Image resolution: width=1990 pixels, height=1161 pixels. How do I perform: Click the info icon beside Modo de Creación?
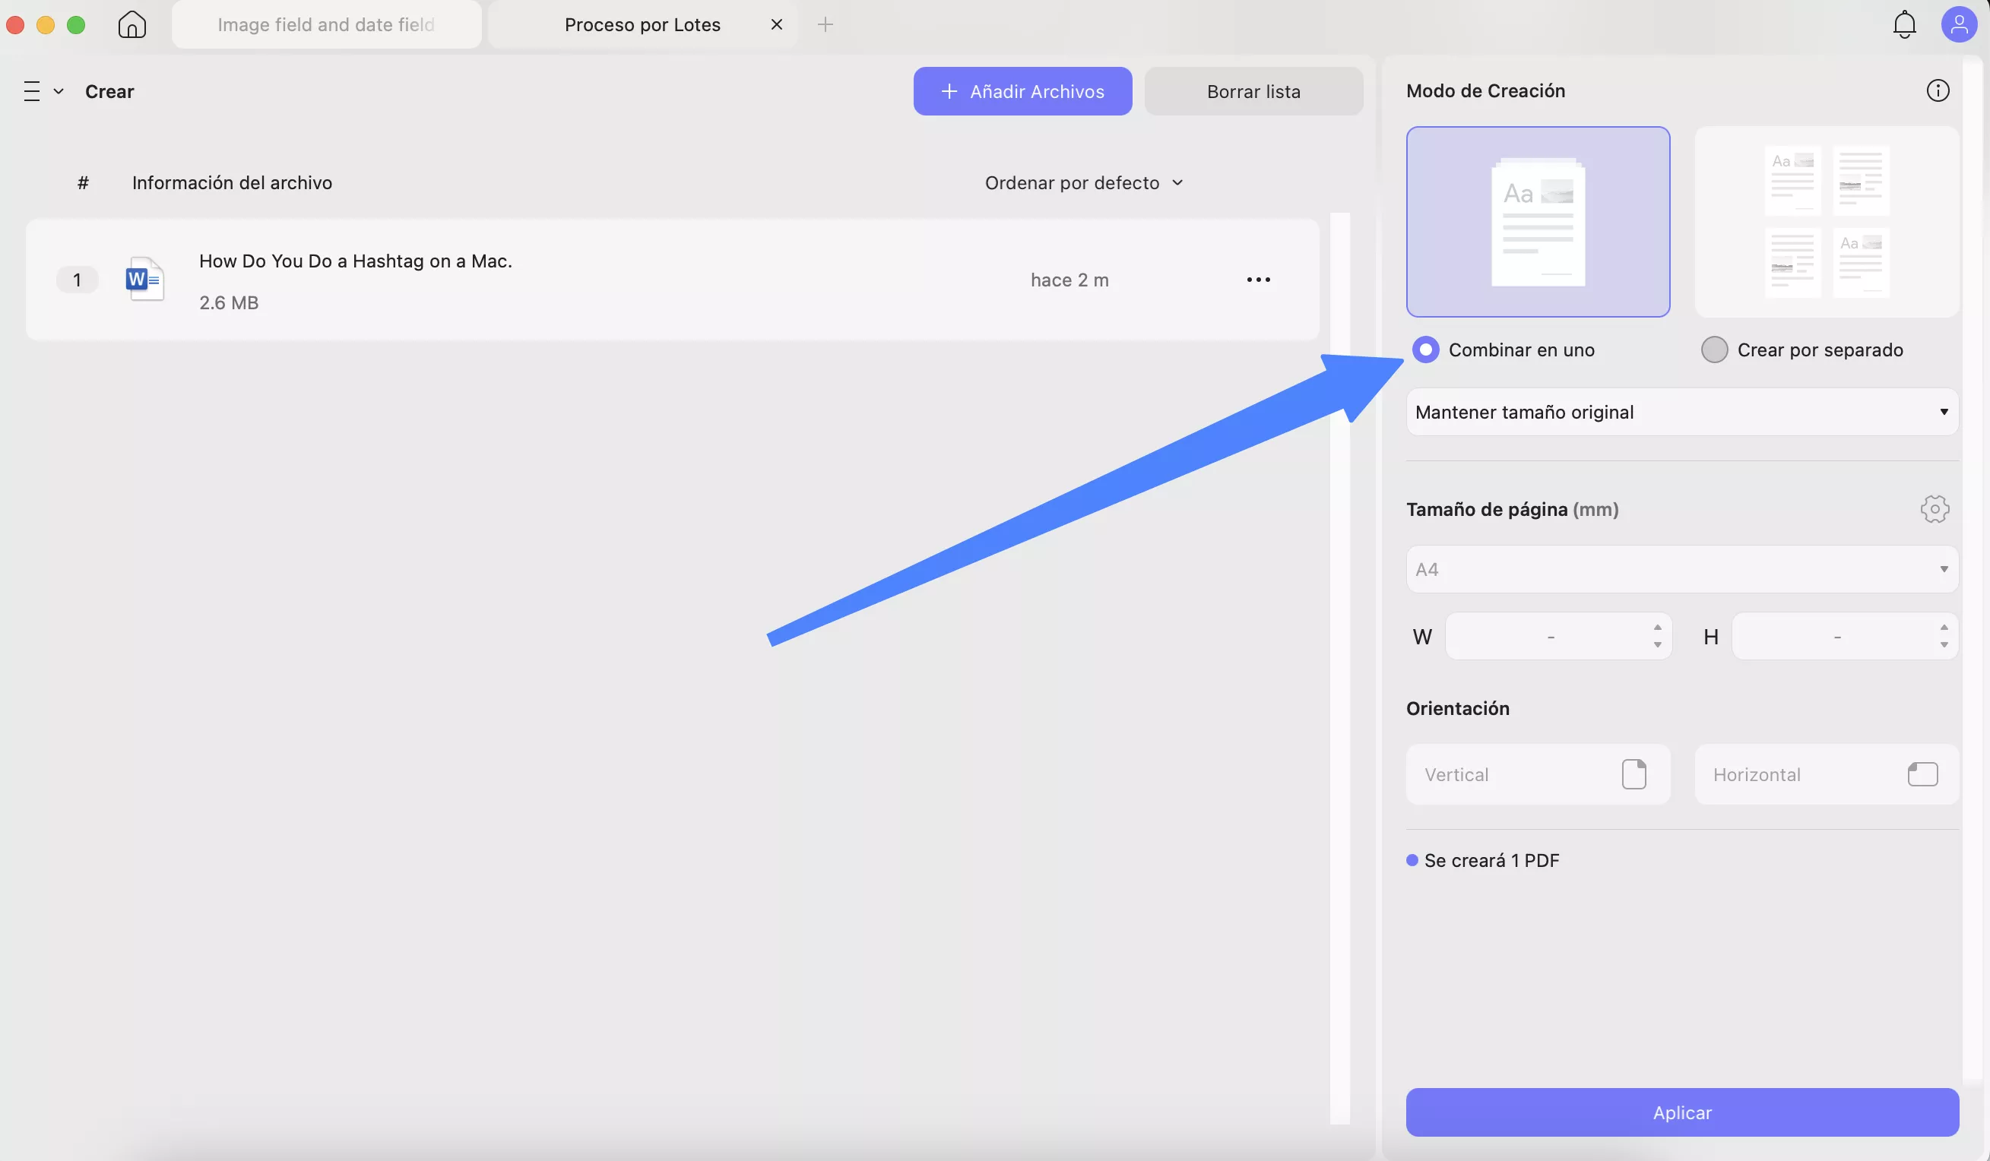pyautogui.click(x=1937, y=90)
